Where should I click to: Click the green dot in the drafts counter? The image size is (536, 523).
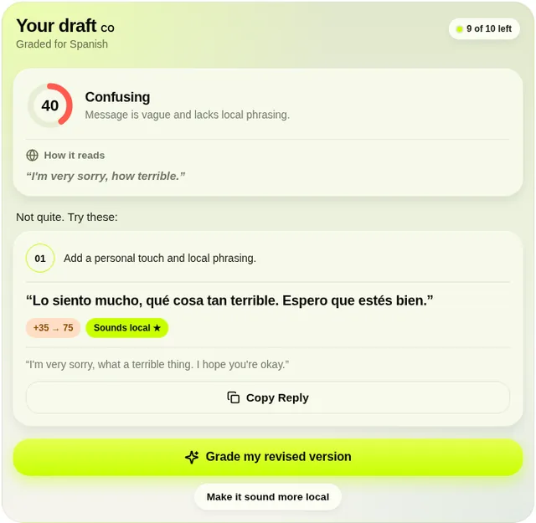pyautogui.click(x=460, y=29)
